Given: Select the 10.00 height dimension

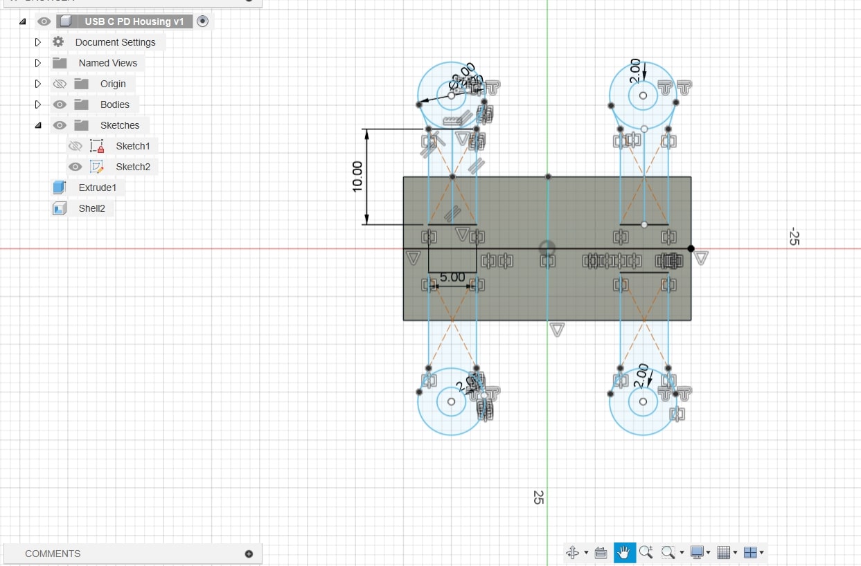Looking at the screenshot, I should tap(357, 176).
